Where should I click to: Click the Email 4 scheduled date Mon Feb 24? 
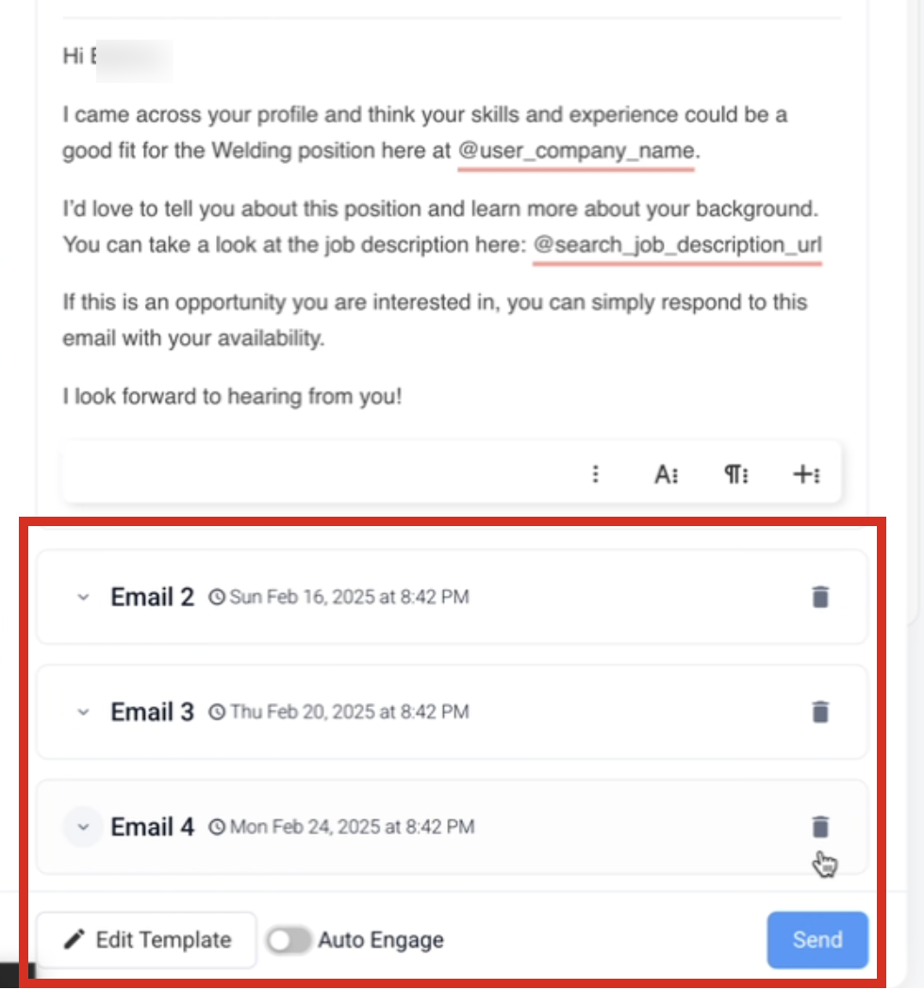click(x=352, y=828)
